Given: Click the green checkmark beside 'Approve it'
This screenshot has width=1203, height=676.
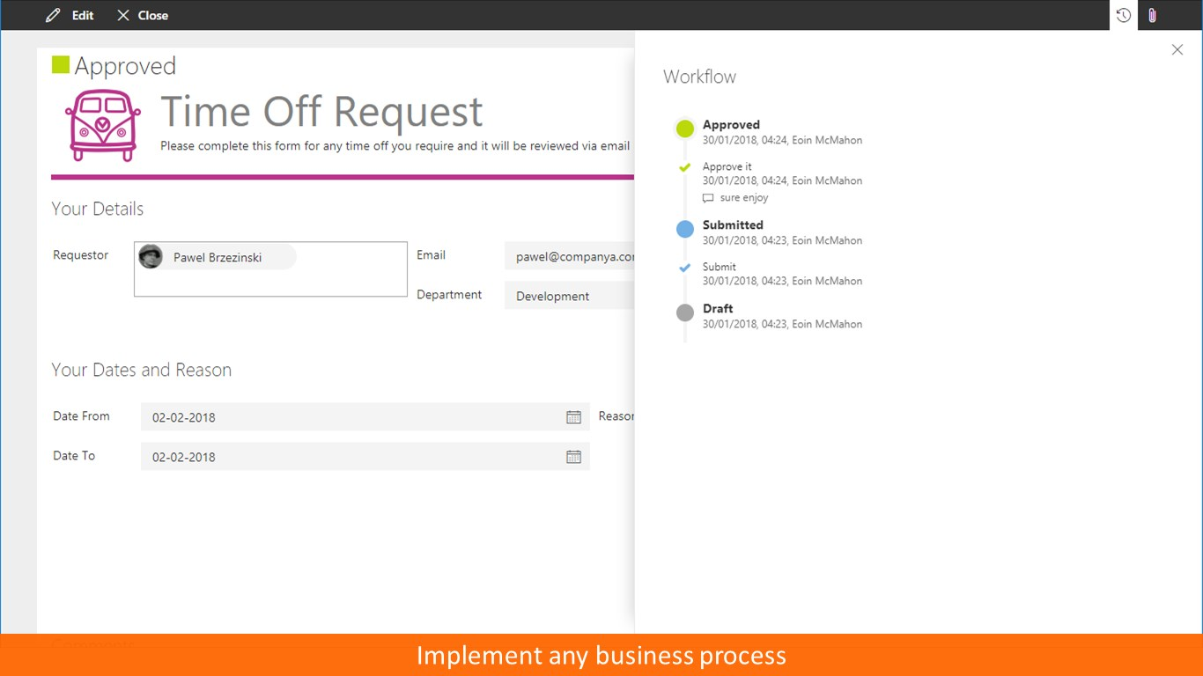Looking at the screenshot, I should click(x=684, y=166).
